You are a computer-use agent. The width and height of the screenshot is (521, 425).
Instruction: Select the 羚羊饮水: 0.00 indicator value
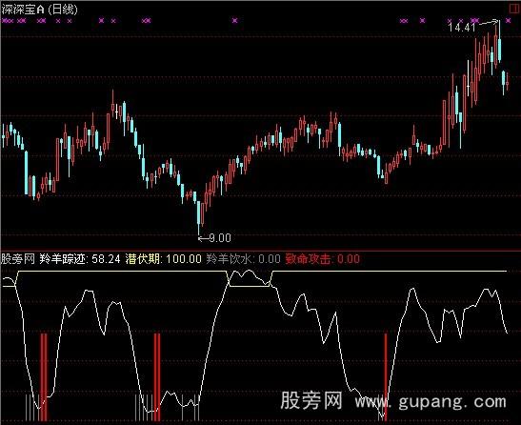tap(243, 259)
